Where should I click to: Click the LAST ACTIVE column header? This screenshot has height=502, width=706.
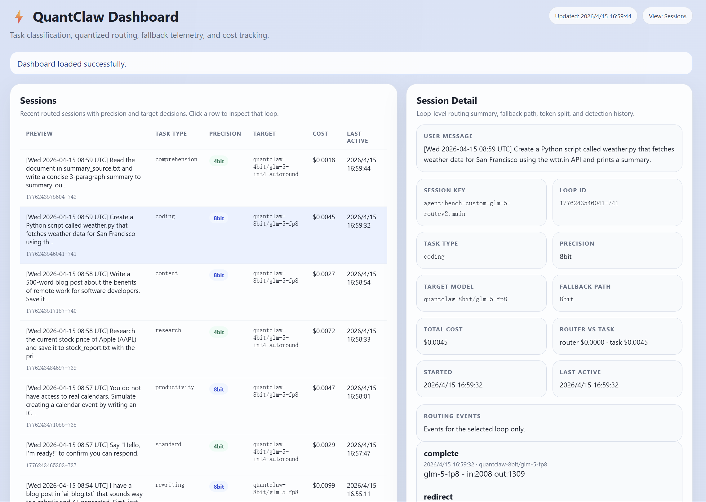357,137
